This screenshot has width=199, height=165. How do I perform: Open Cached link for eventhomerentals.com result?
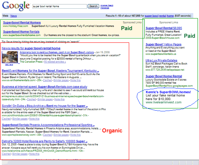pyautogui.click(x=47, y=80)
